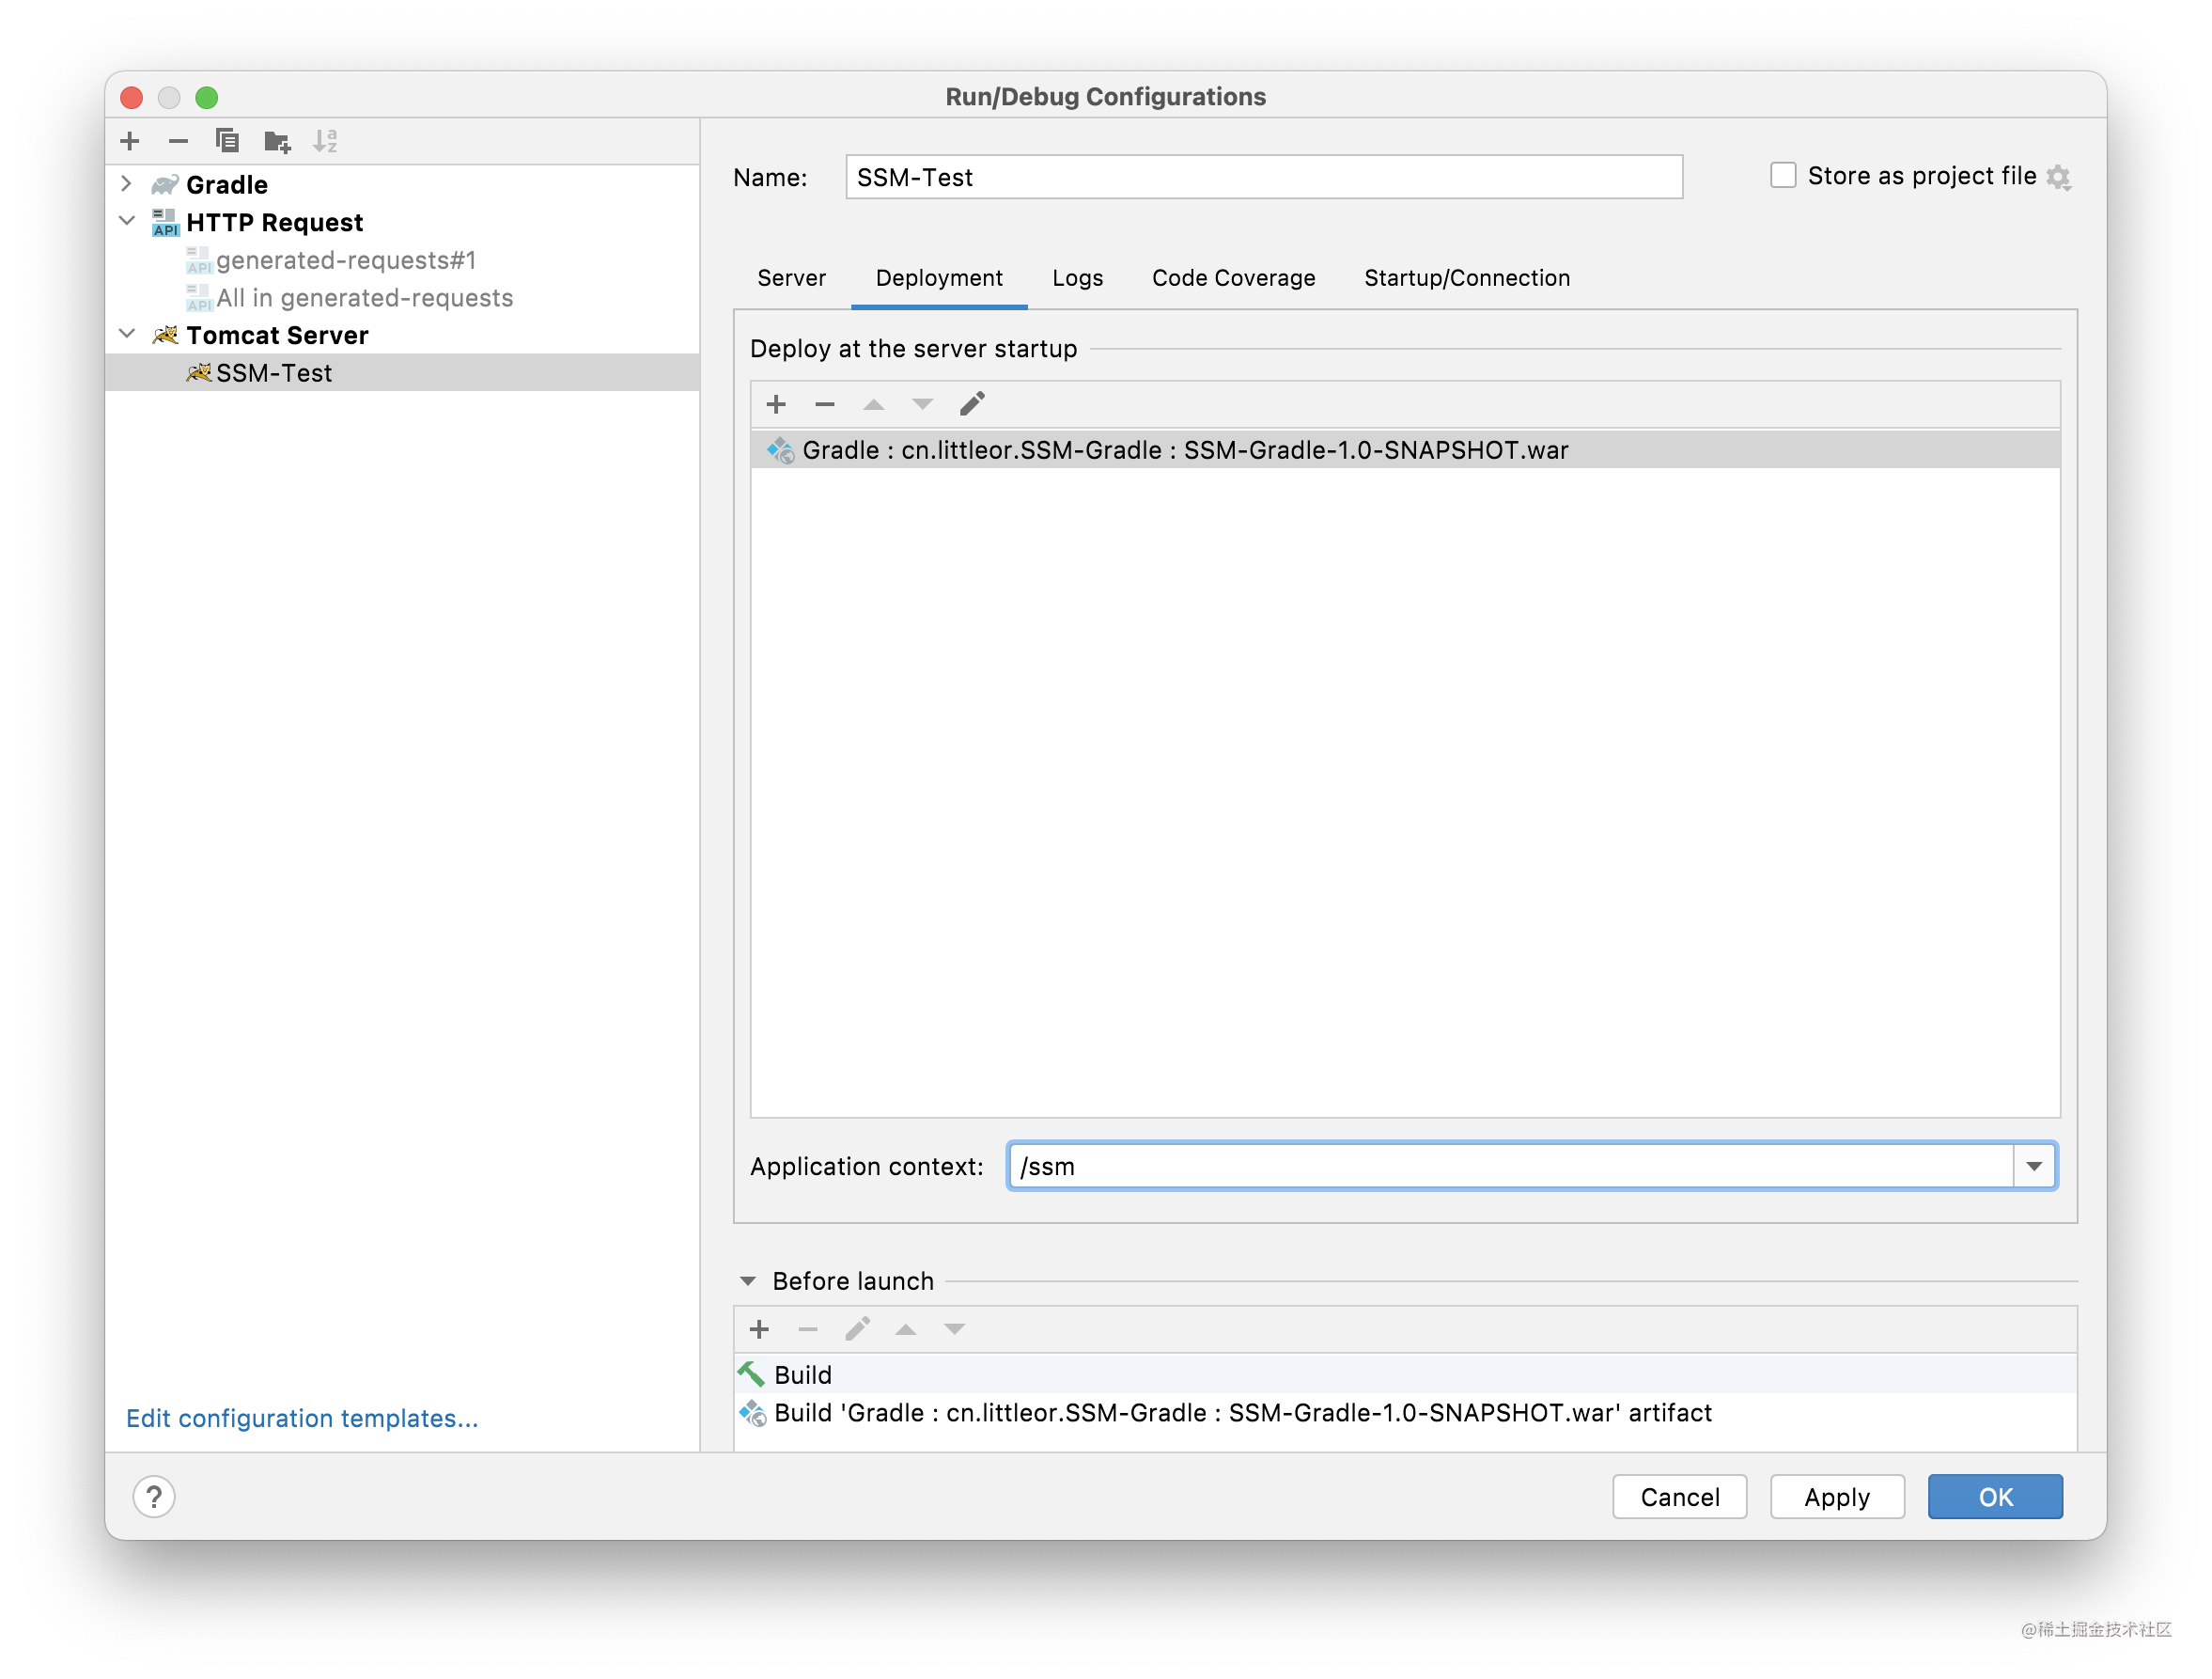Zoom the dialog with green button

(207, 97)
